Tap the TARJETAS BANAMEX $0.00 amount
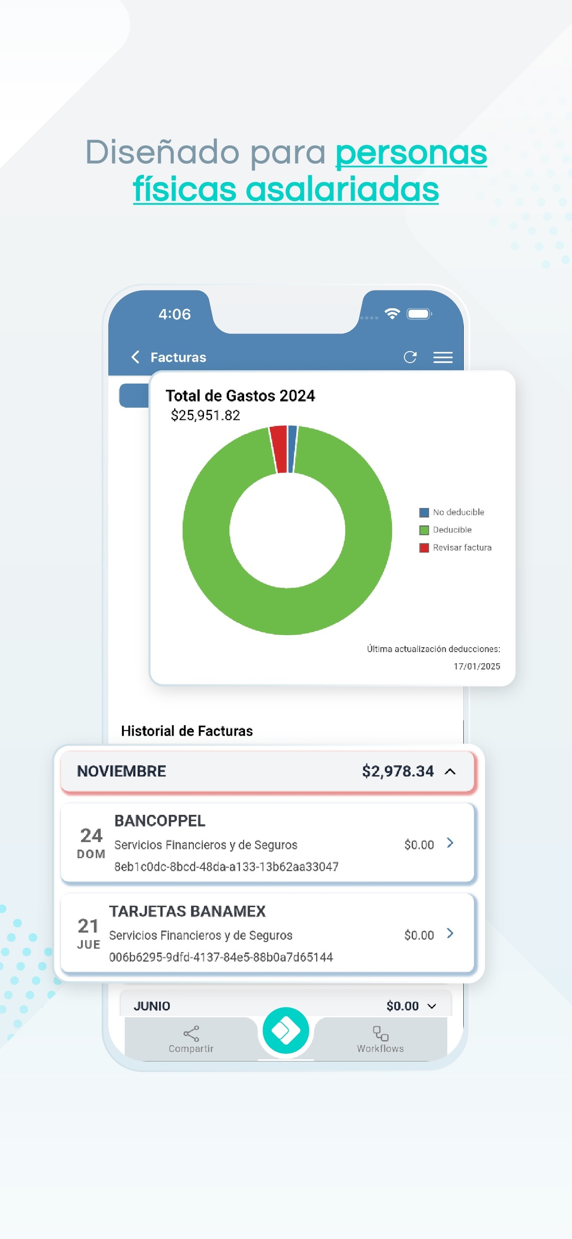Viewport: 572px width, 1239px height. point(419,936)
